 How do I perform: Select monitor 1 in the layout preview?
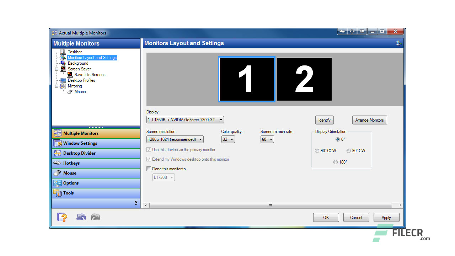[x=247, y=79]
